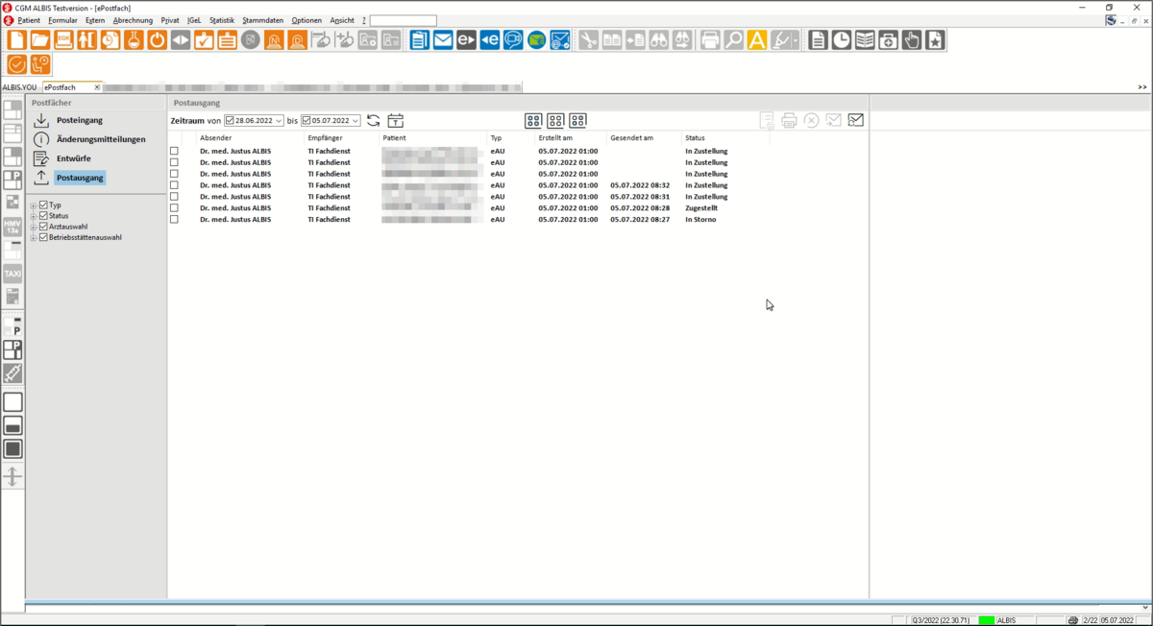Select the Postausgang mailbox
The width and height of the screenshot is (1153, 626).
click(x=80, y=178)
